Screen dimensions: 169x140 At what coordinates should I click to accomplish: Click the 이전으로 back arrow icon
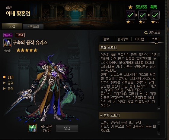click(x=146, y=33)
